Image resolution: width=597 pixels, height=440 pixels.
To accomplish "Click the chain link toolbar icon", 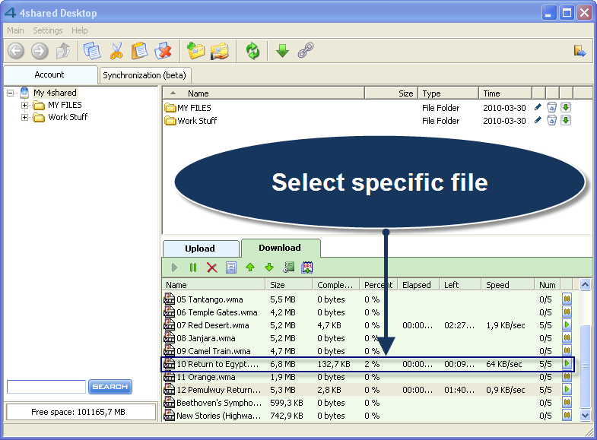I will [306, 50].
